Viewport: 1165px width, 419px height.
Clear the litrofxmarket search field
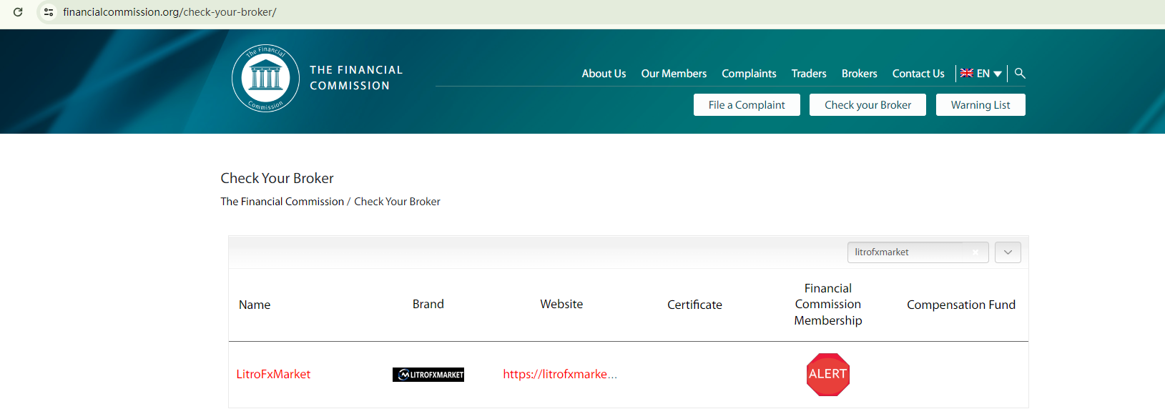tap(975, 252)
